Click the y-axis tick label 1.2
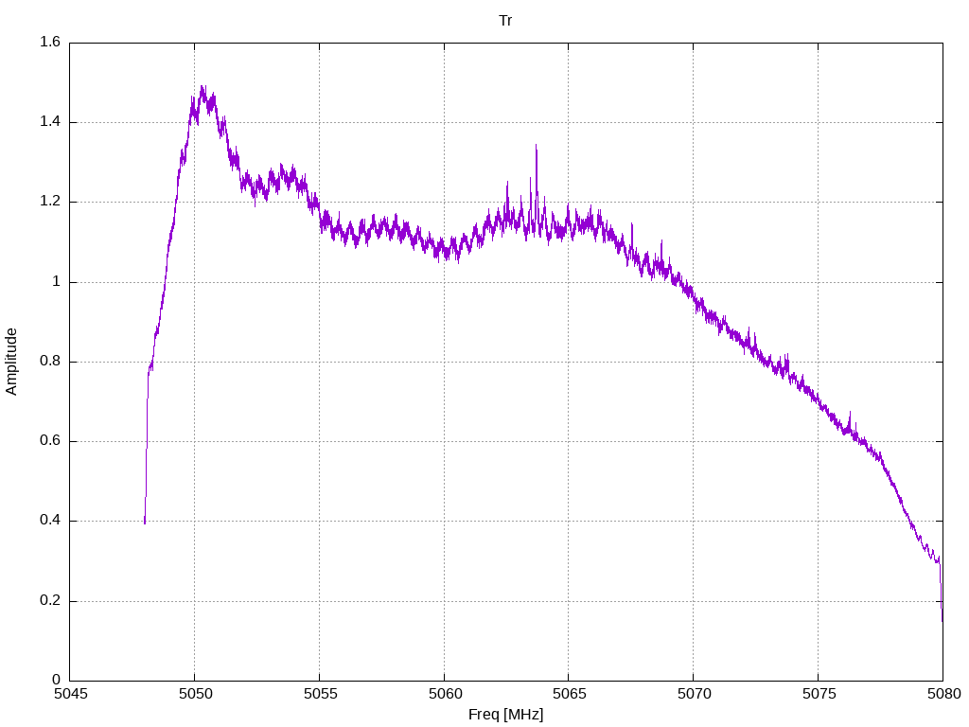 50,202
